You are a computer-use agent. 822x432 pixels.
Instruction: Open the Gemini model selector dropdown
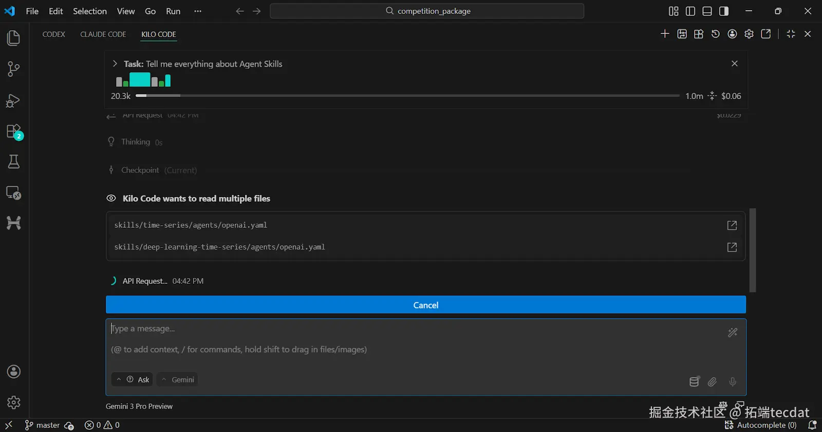coord(178,380)
